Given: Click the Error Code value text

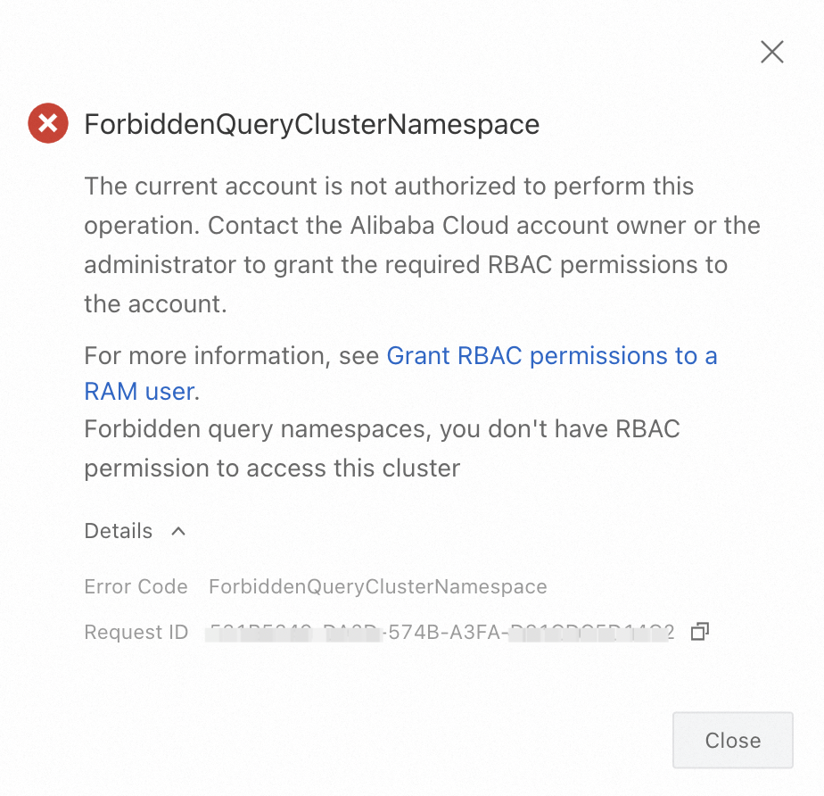Looking at the screenshot, I should (377, 586).
